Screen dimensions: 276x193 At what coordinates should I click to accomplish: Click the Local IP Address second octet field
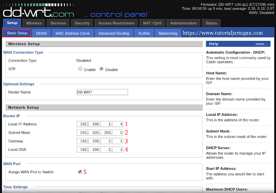click(x=94, y=124)
